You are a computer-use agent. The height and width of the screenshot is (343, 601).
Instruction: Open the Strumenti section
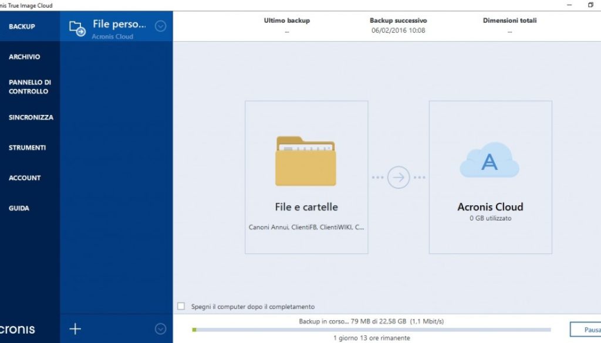coord(27,148)
